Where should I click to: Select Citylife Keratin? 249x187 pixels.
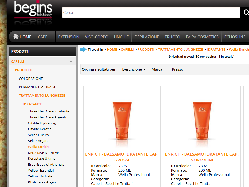pos(40,129)
